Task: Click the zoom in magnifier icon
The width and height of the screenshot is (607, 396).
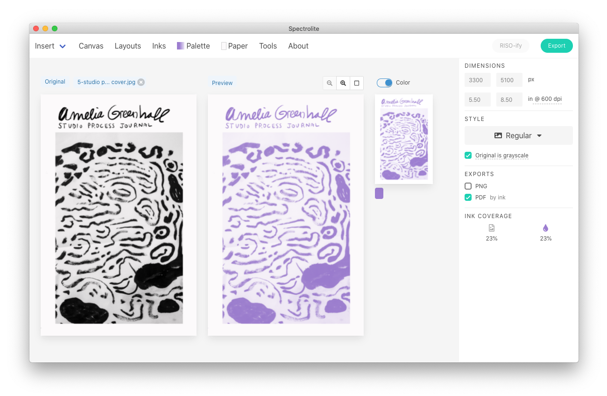Action: [x=343, y=83]
